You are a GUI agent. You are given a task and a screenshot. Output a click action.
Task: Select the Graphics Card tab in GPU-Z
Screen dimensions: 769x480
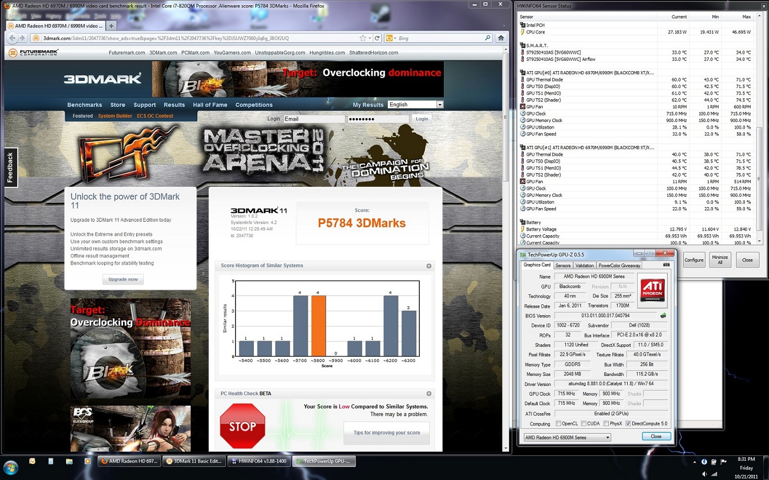(x=537, y=265)
